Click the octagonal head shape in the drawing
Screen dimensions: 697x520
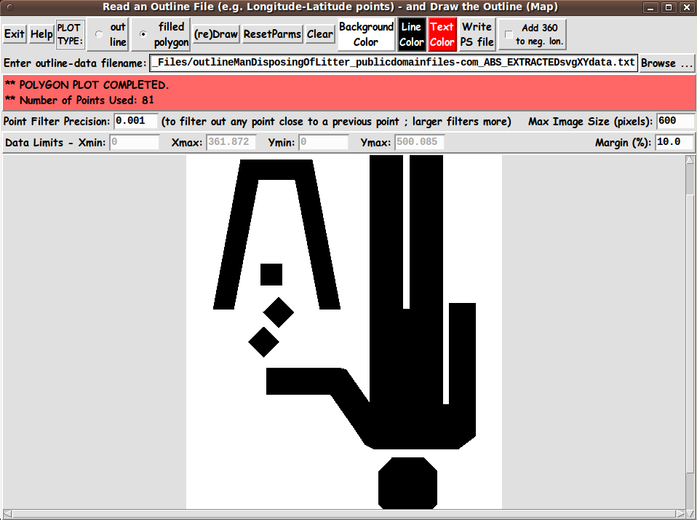click(x=407, y=483)
